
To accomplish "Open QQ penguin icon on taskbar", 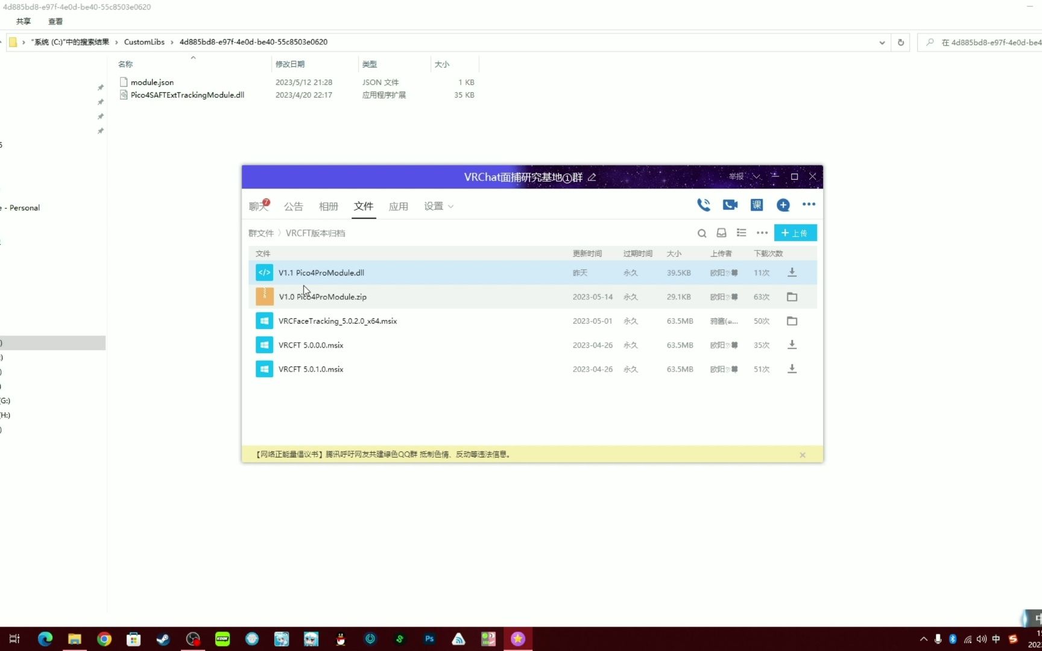I will tap(341, 639).
